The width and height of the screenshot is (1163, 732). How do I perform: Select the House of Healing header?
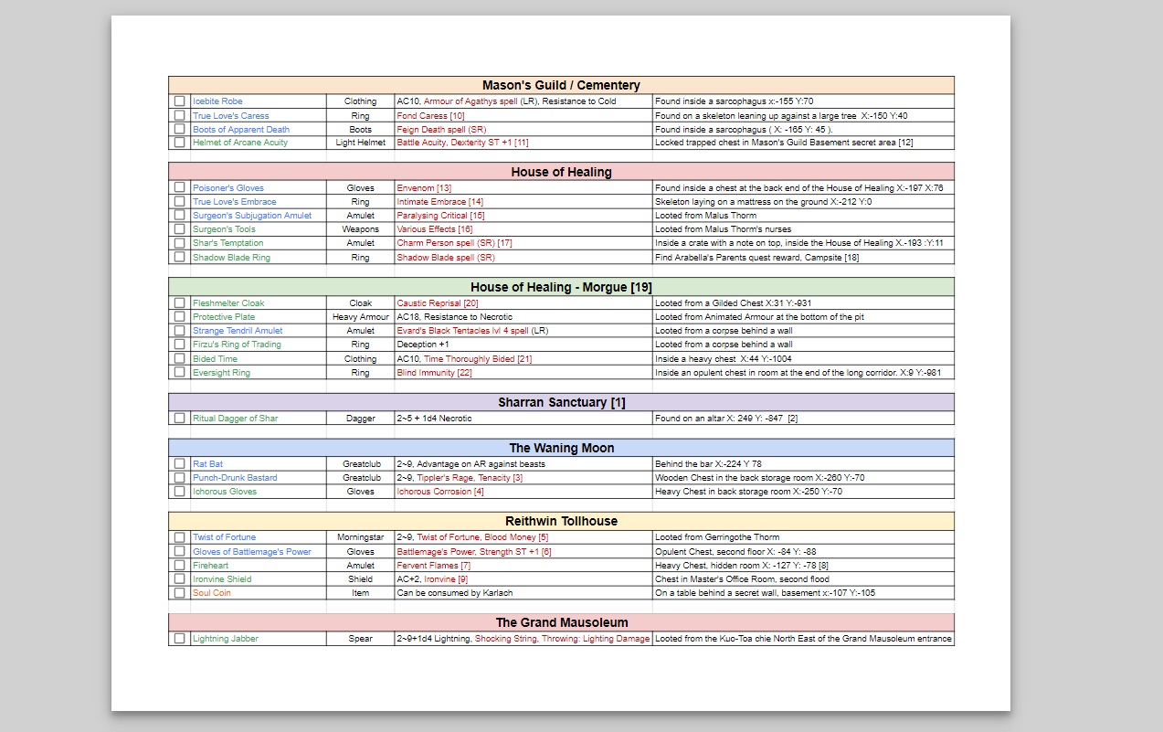(561, 172)
